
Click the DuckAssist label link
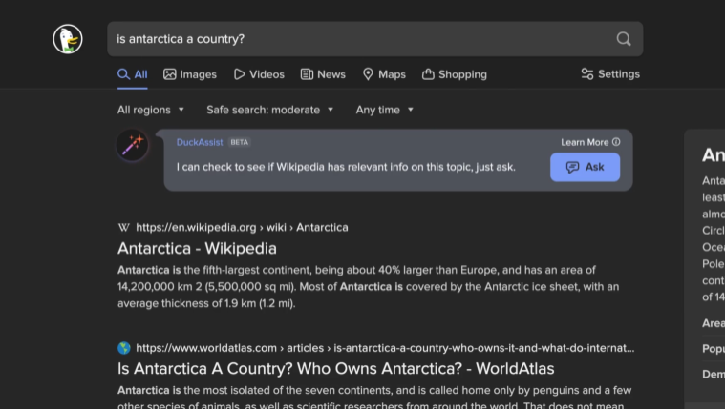(x=200, y=142)
